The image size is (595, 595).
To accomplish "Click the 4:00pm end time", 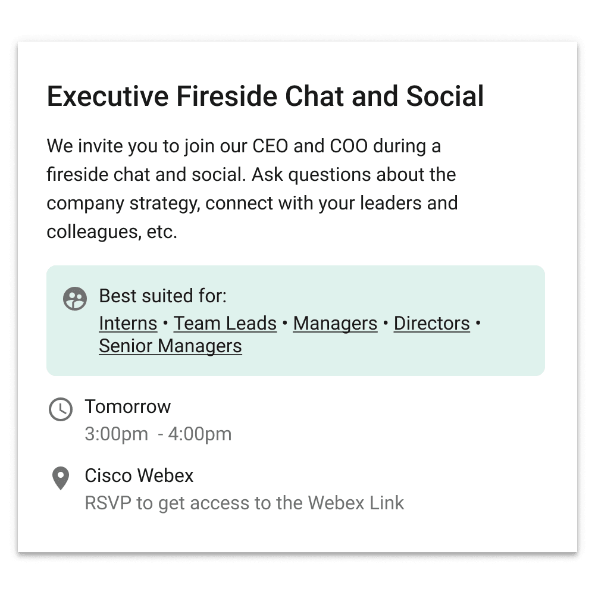I will (199, 434).
